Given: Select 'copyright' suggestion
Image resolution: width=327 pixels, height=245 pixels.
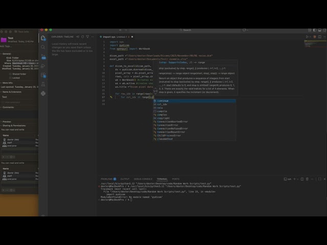Looking at the screenshot, I should 194,118.
